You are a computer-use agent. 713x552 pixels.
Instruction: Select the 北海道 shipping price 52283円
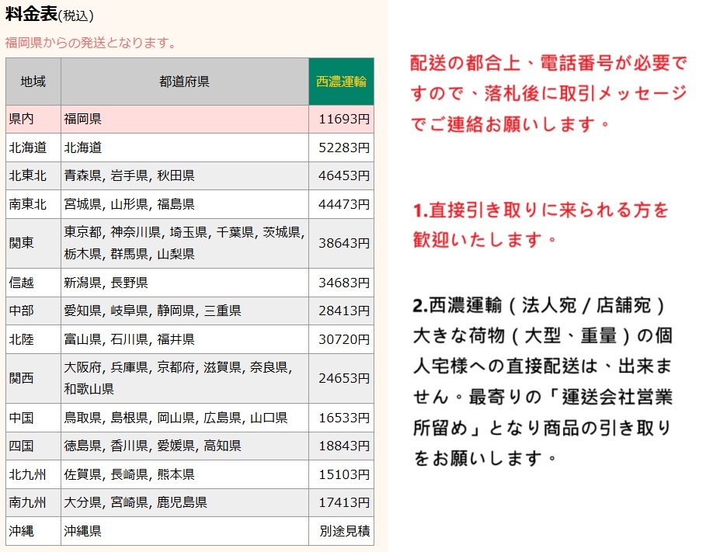(x=341, y=148)
